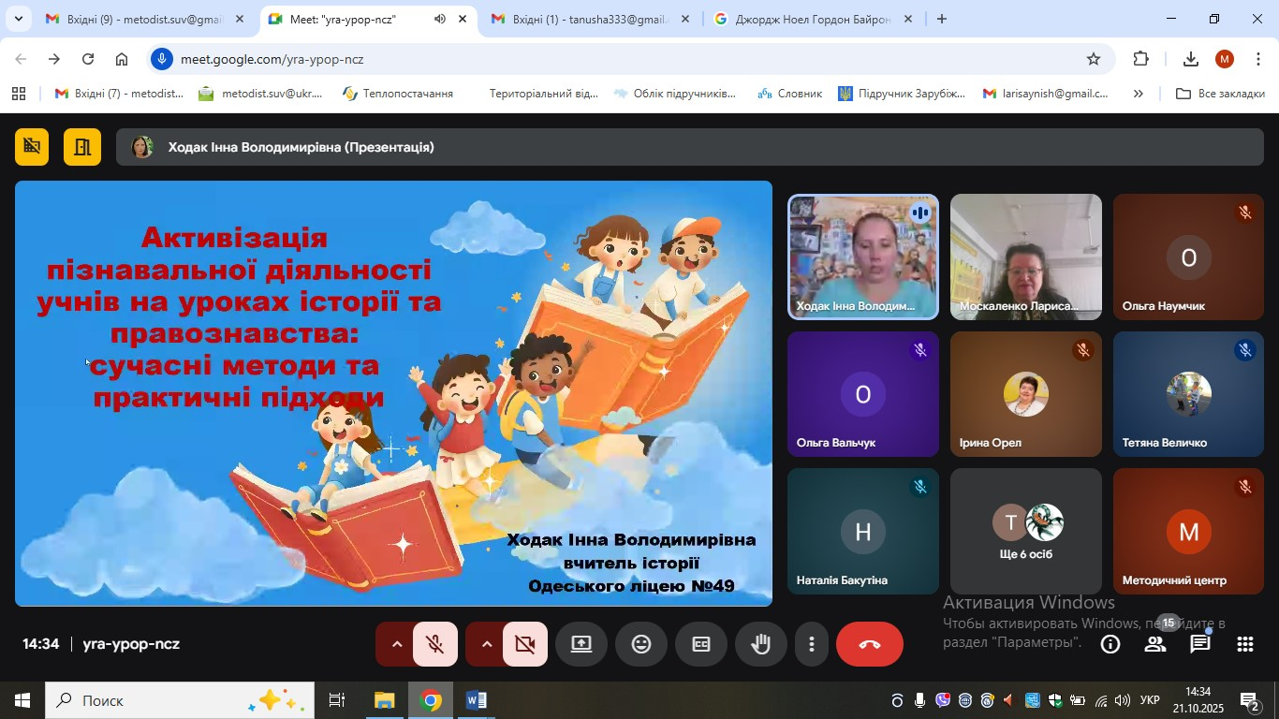Click the share screen icon

click(581, 644)
